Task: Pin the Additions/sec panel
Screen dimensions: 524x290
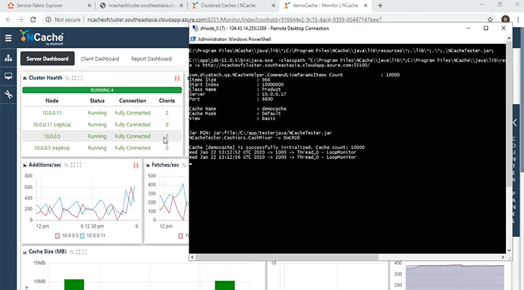Action: pyautogui.click(x=66, y=165)
